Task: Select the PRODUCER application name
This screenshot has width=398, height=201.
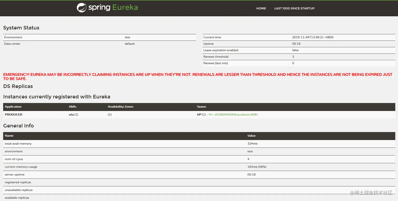Action: [x=14, y=115]
